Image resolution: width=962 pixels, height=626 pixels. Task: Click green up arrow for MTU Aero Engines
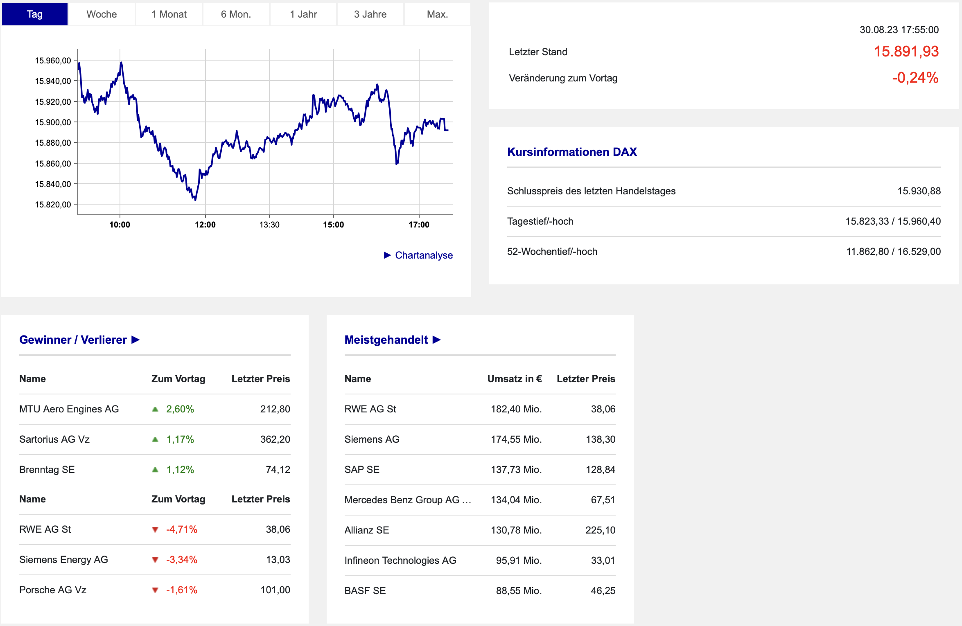[155, 409]
